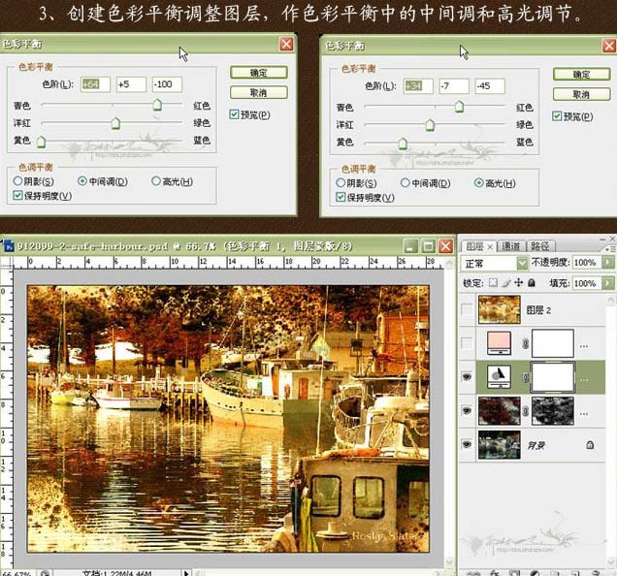Hide the background layer with eye icon
The image size is (617, 576).
tap(468, 445)
